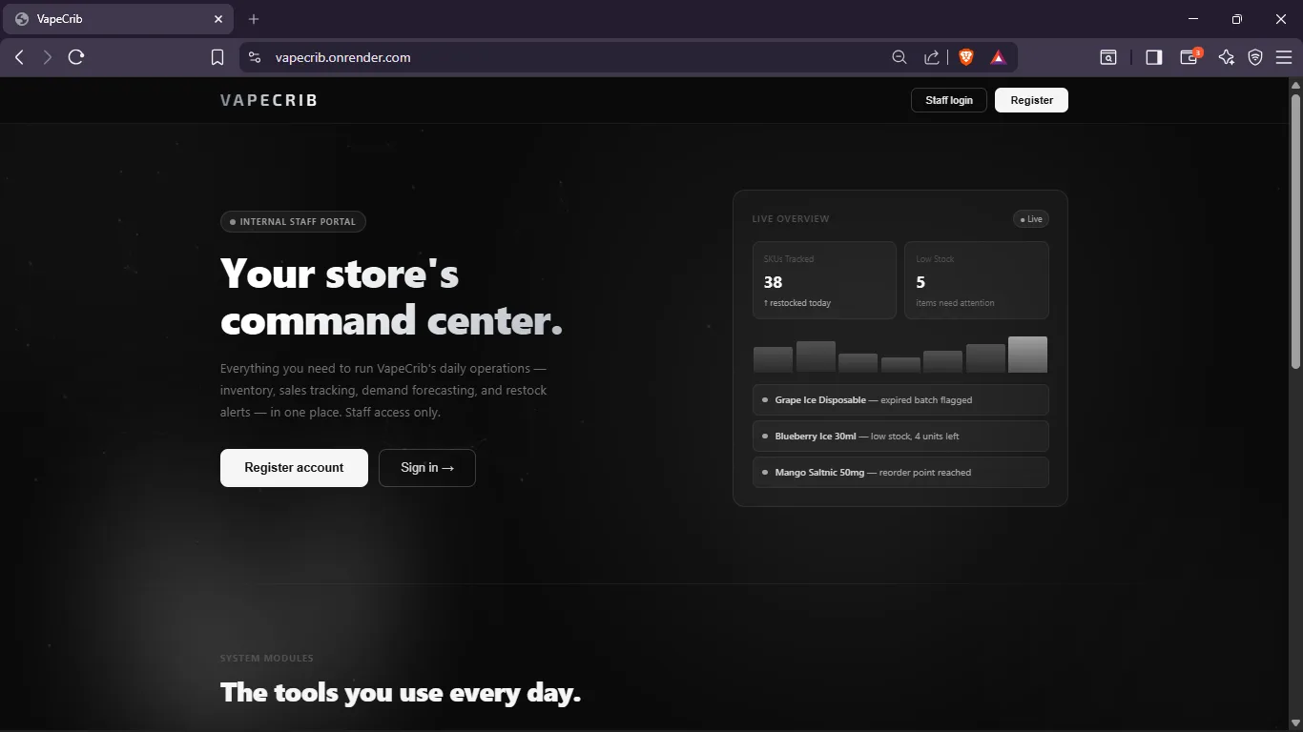This screenshot has height=732, width=1303.
Task: Click the Staff login button
Action: (x=948, y=99)
